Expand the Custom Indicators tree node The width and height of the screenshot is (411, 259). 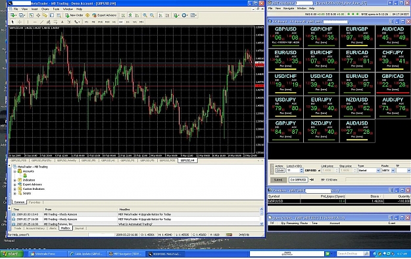15,189
